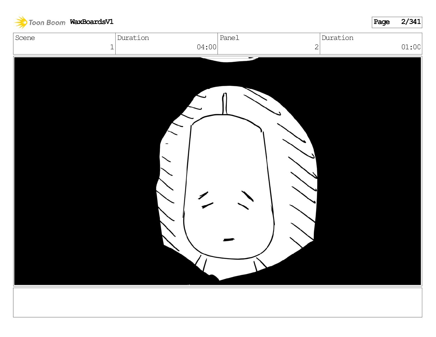Screen dimensions: 436x337
Task: Click scene duration value 04:00
Action: tap(206, 47)
